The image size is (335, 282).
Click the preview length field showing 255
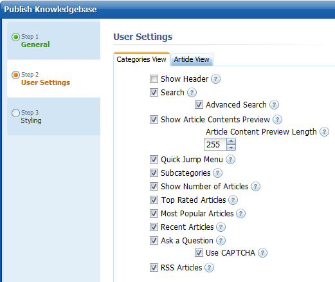pos(215,144)
